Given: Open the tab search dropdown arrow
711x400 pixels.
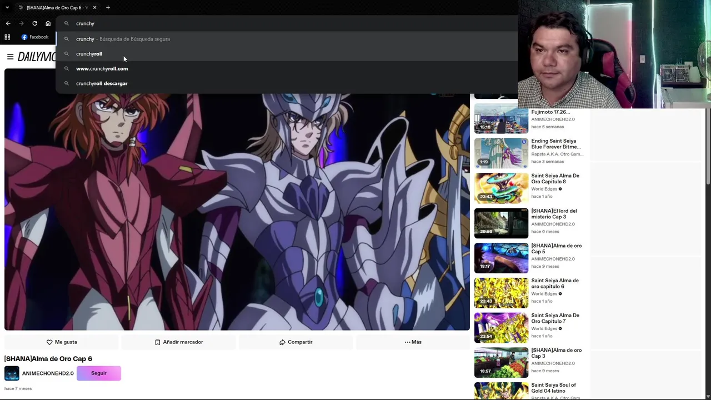Looking at the screenshot, I should 7,7.
